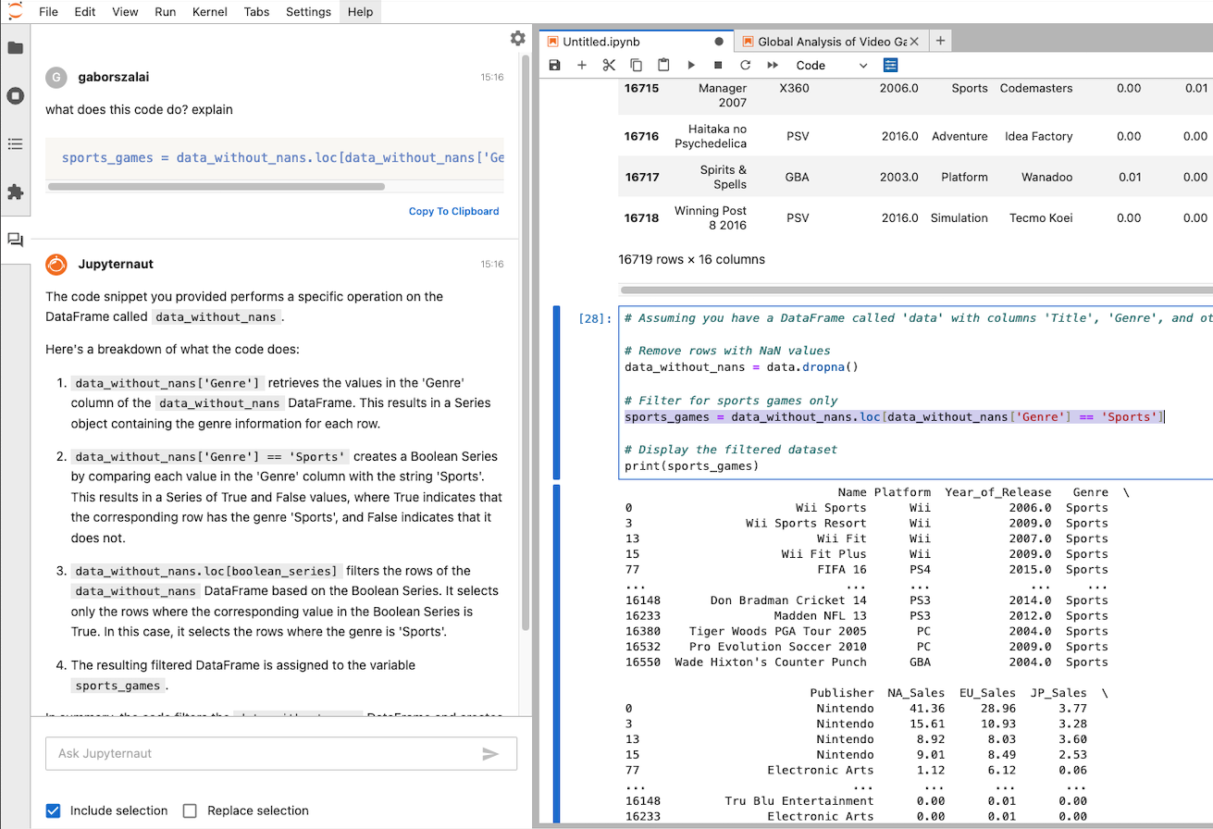Open the JupyterLab logo menu

click(x=15, y=11)
